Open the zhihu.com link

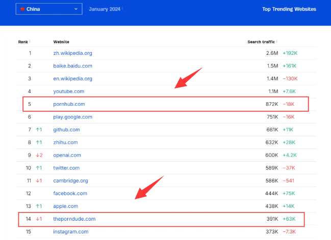(65, 142)
